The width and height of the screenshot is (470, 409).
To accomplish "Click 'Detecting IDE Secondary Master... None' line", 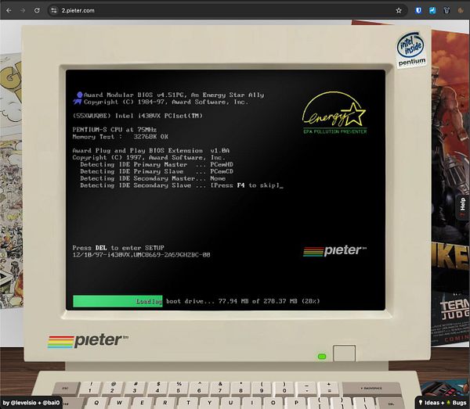I will click(x=153, y=178).
